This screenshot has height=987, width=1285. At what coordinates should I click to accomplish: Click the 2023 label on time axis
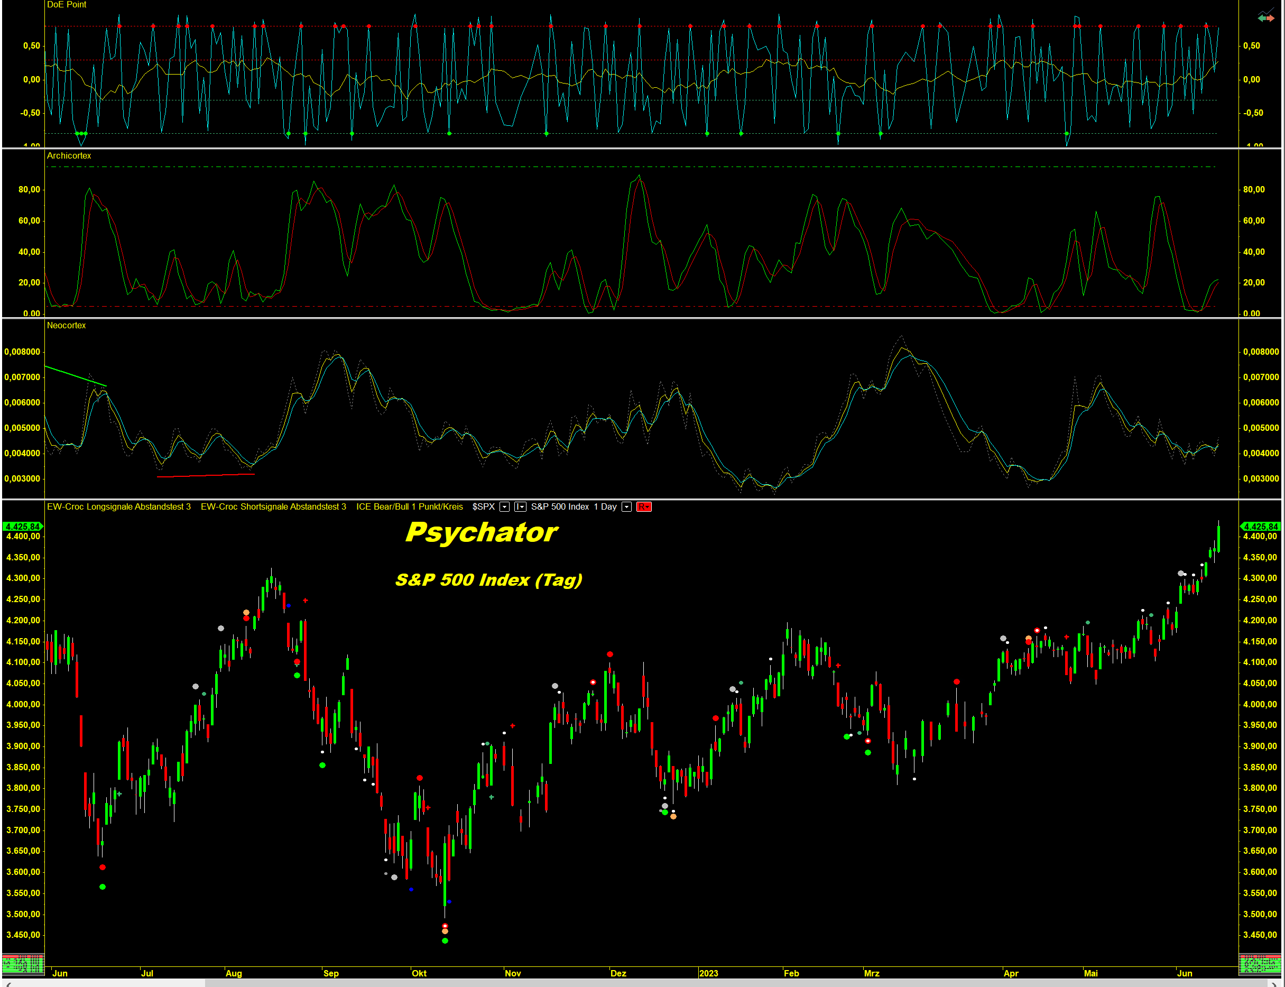tap(708, 973)
